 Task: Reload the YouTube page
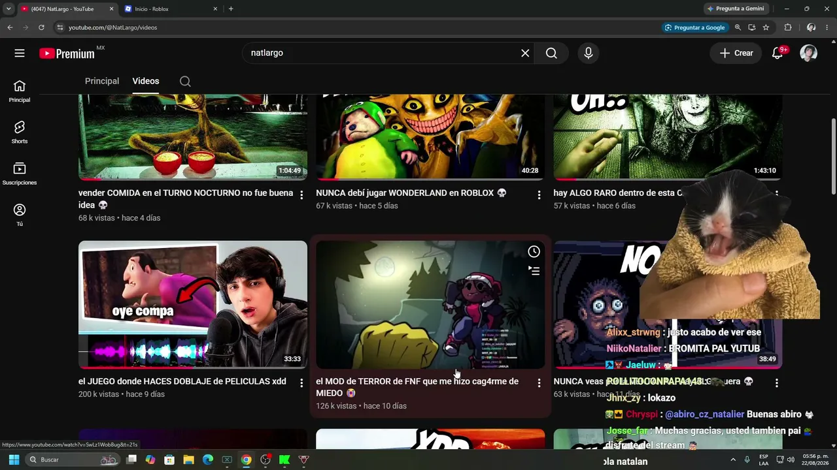point(41,27)
